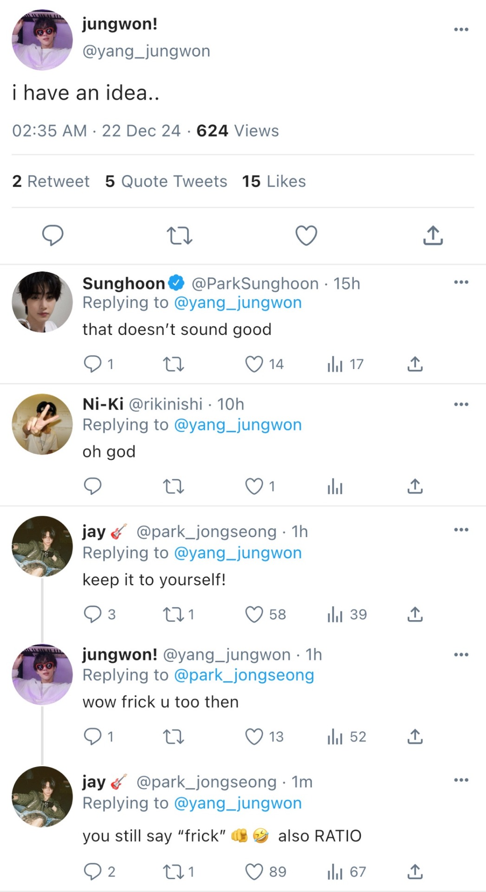
Task: Open more options for the main tweet
Action: [x=461, y=29]
